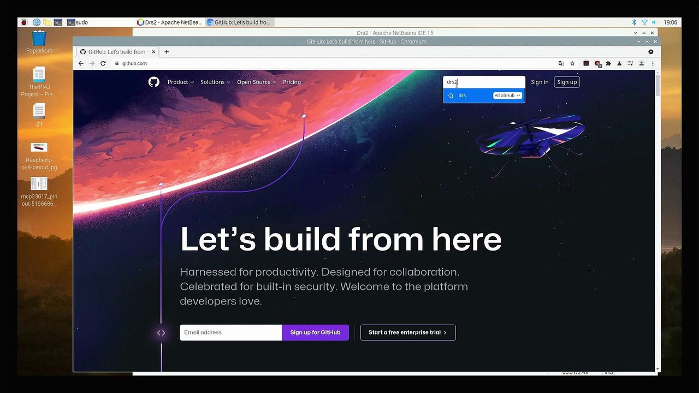Open the Raspberry Pi main menu

[23, 22]
